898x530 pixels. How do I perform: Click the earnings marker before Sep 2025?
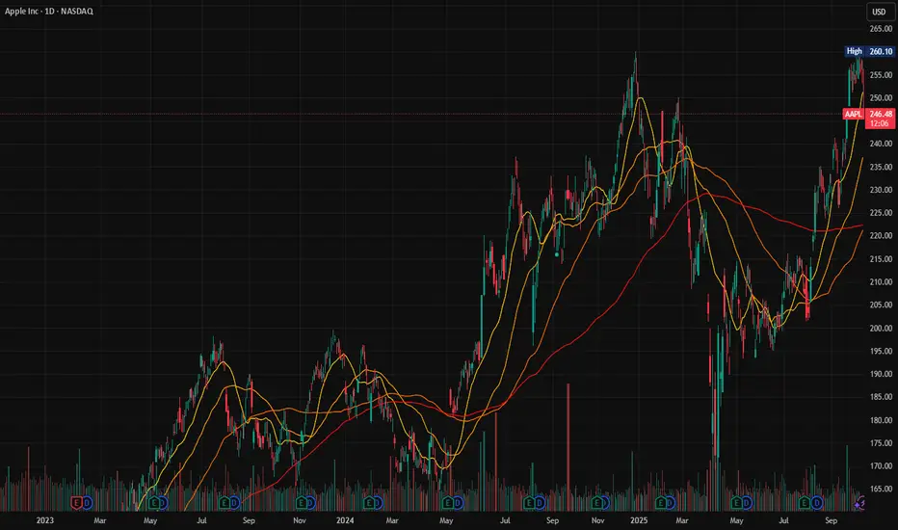tap(805, 503)
